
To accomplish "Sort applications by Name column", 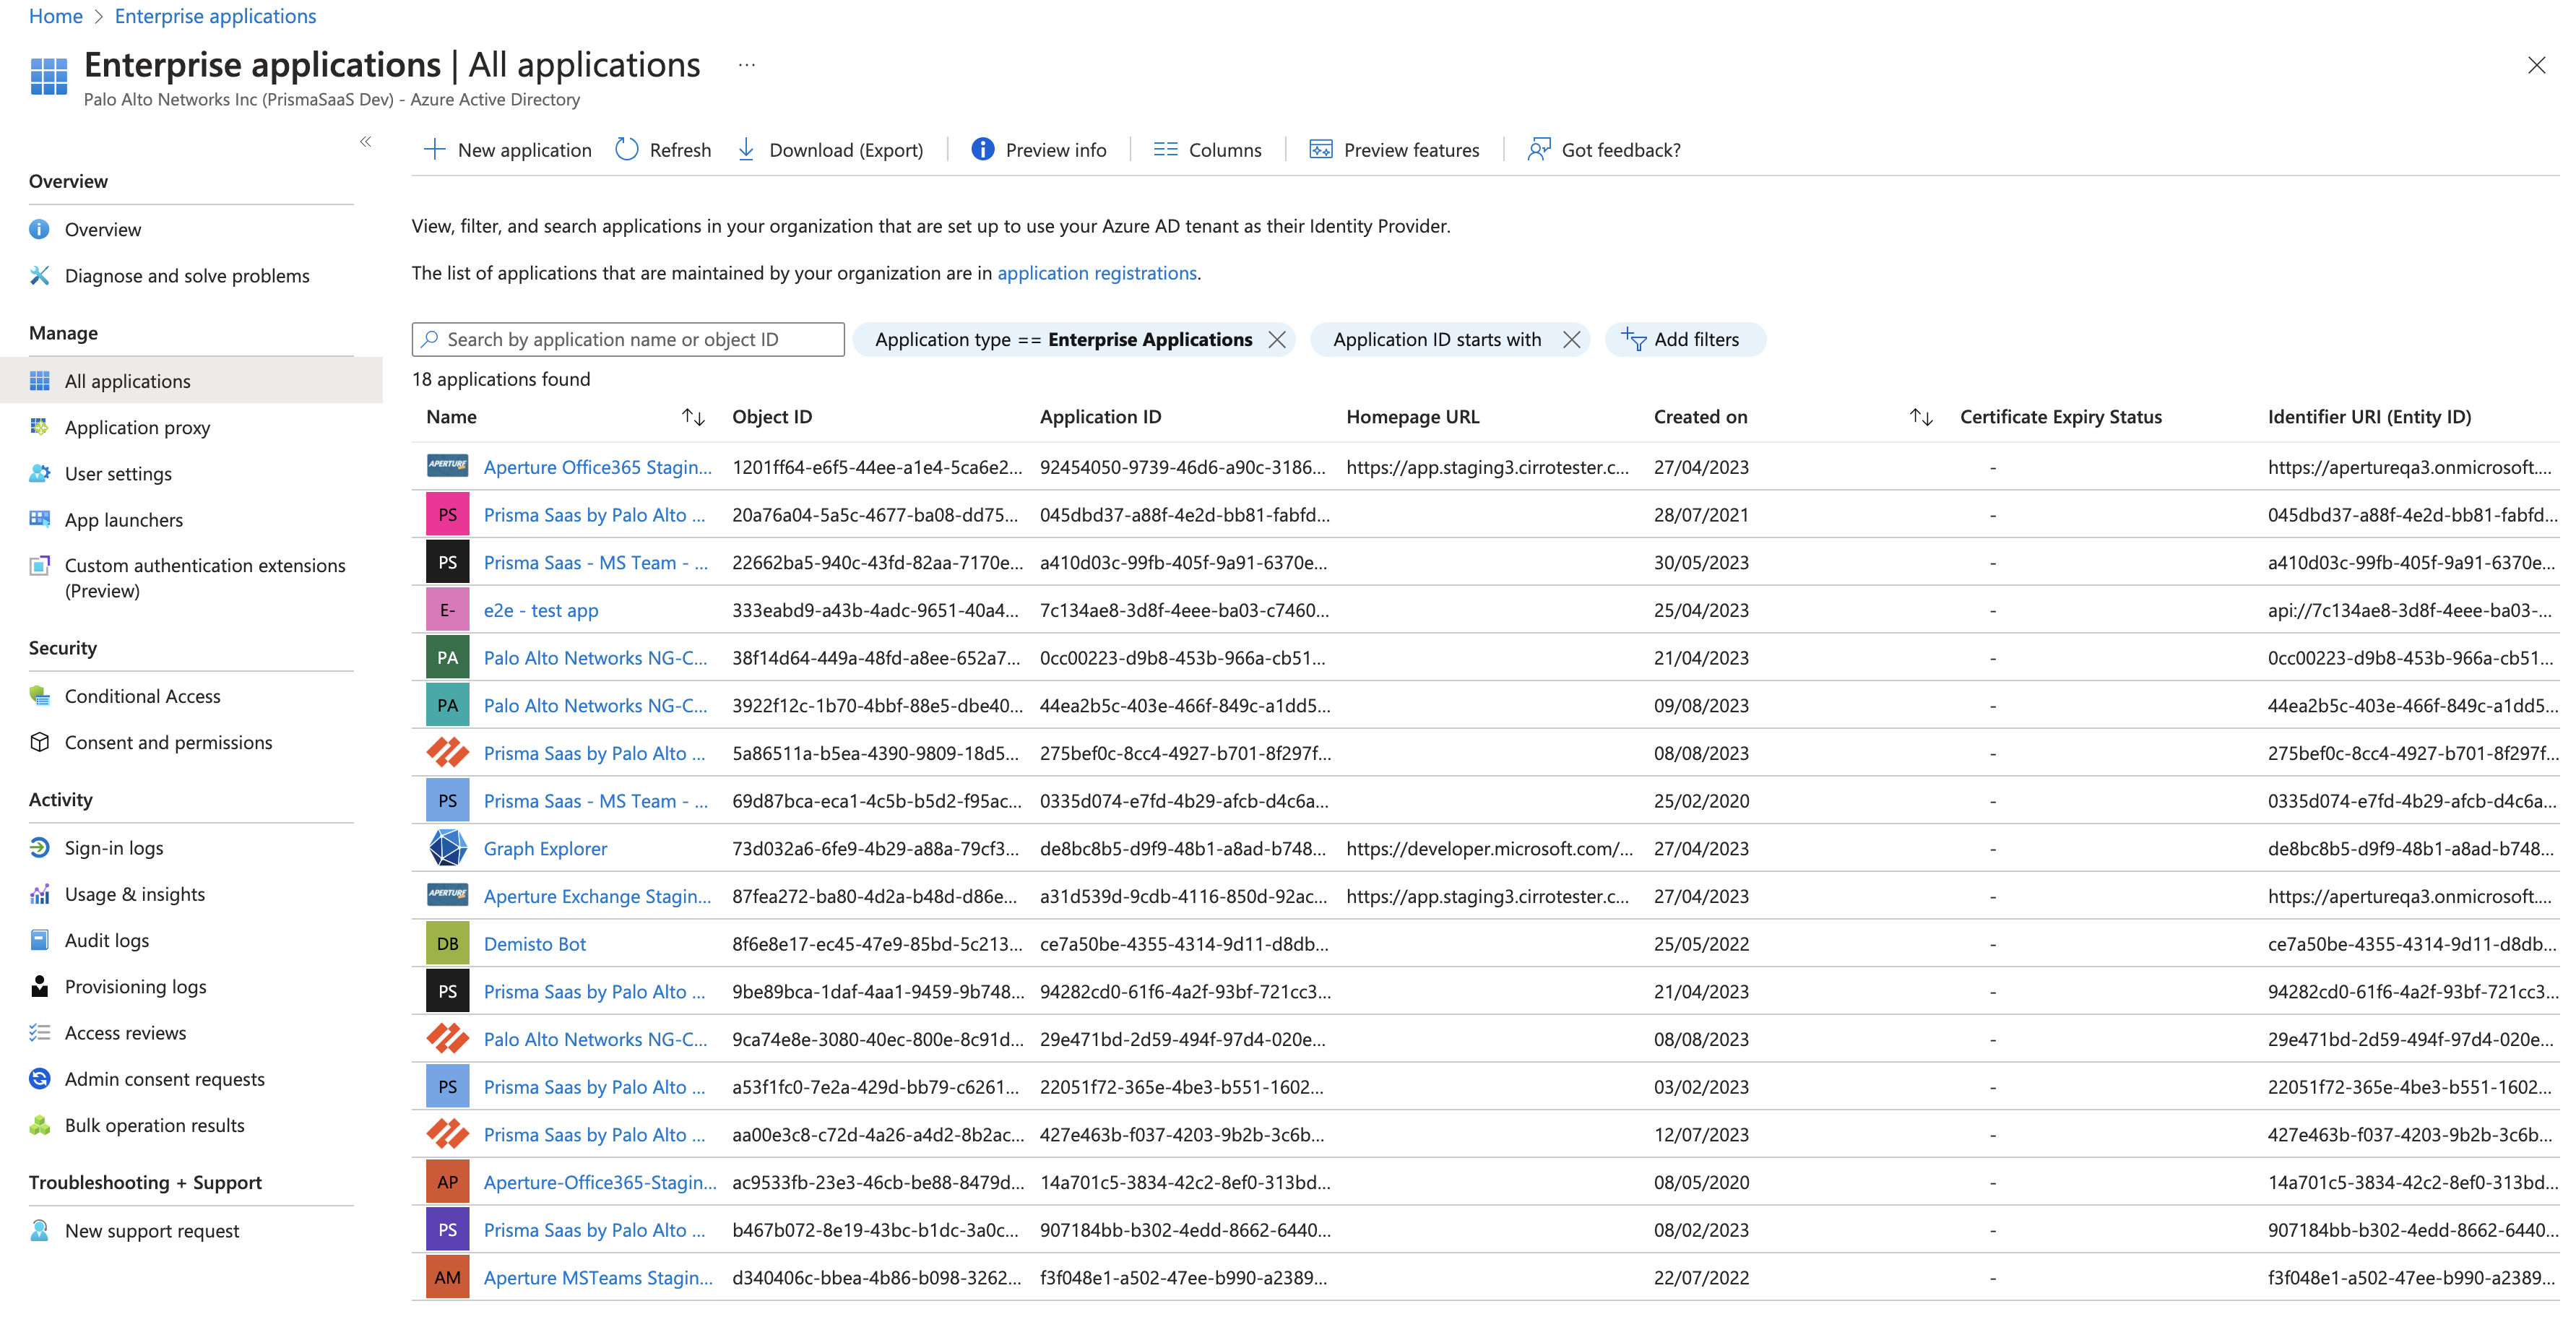I will tap(693, 417).
